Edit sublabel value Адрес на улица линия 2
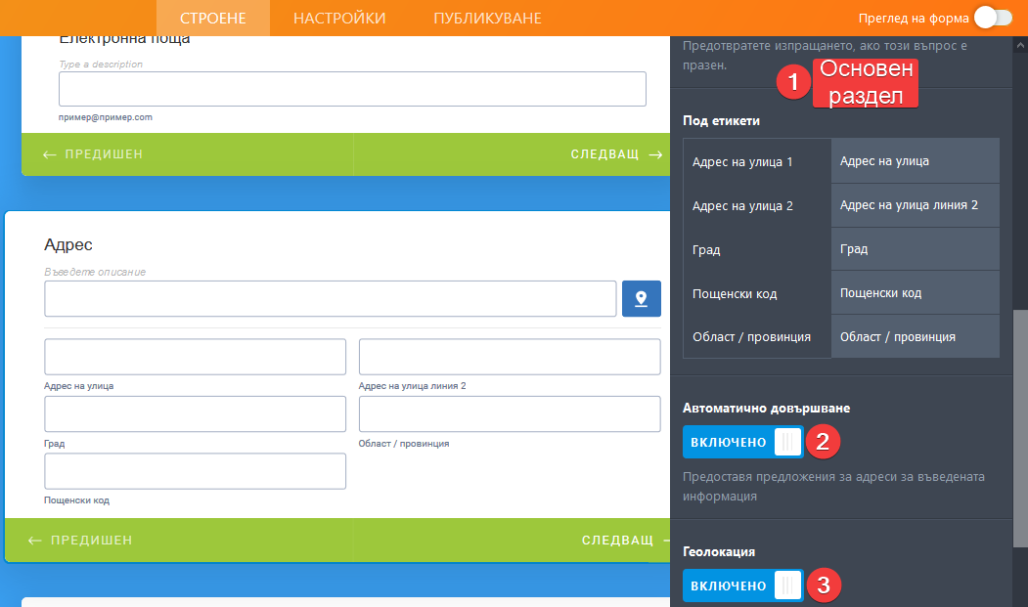 [916, 205]
